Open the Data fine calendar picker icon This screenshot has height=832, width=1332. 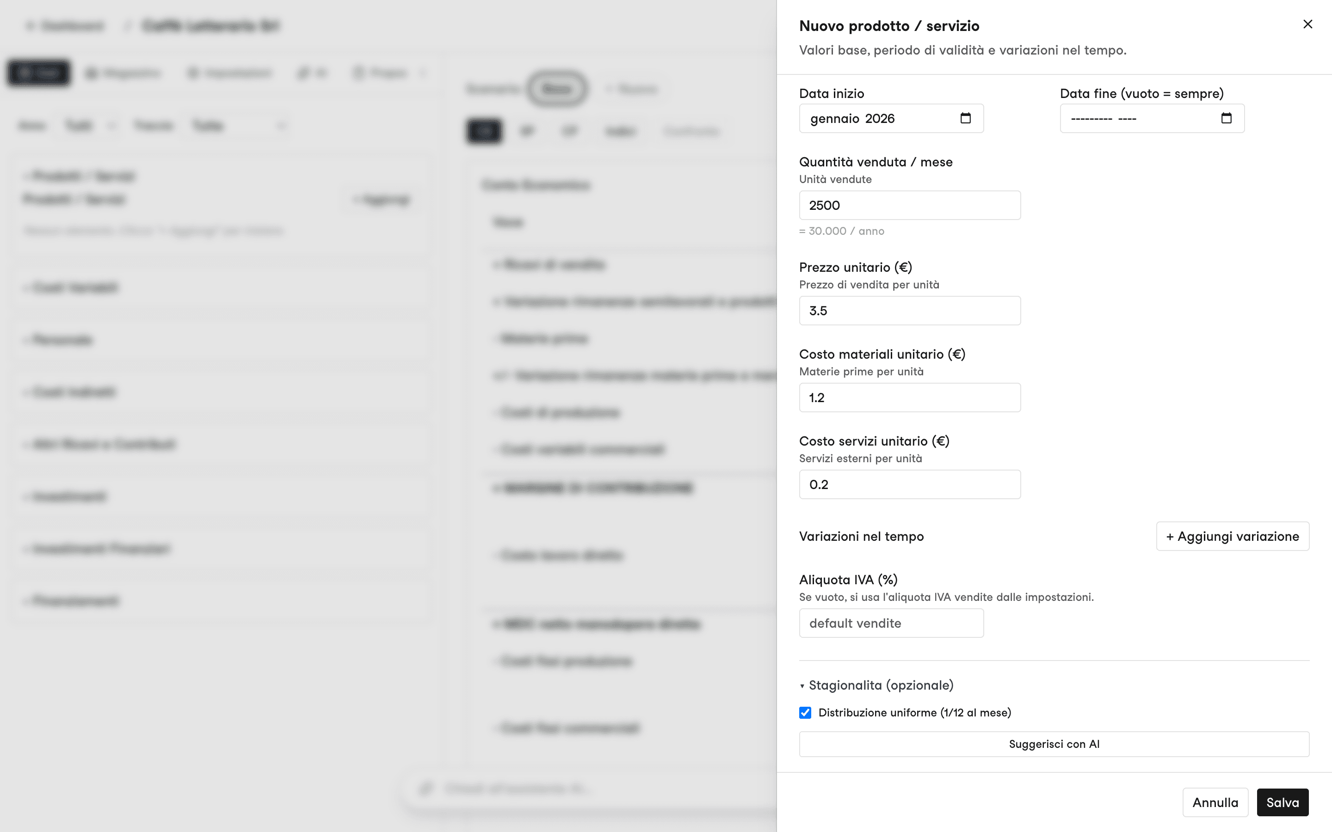point(1227,118)
